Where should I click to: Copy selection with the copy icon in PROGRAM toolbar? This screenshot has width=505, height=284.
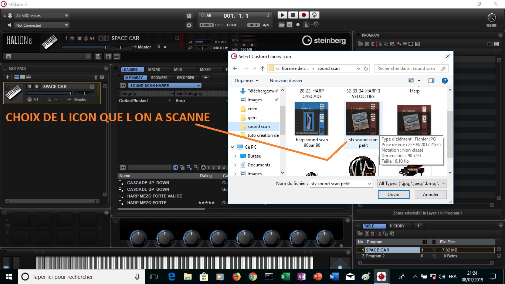(386, 44)
